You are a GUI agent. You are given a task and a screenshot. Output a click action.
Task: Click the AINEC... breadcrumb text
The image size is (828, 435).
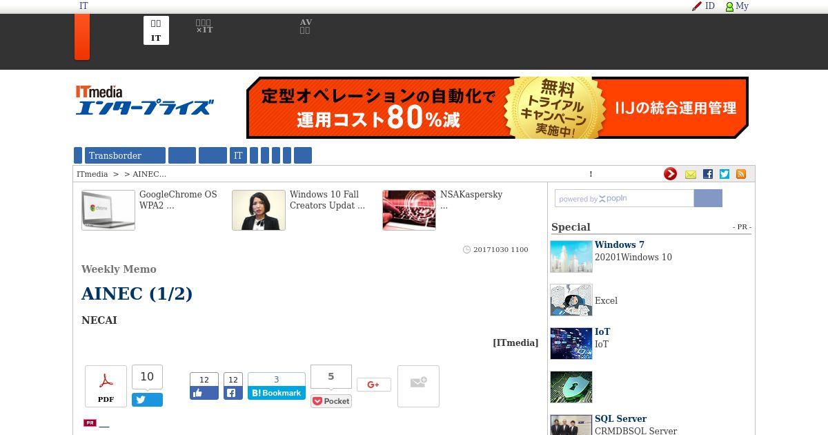click(149, 174)
